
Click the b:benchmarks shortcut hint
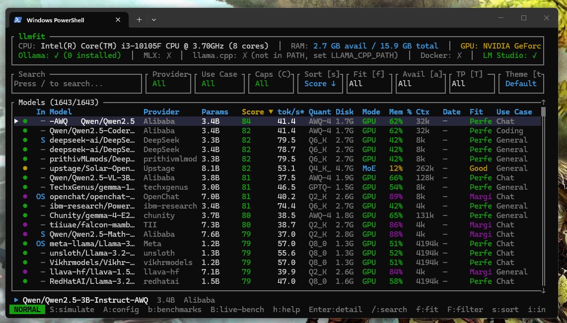click(x=175, y=309)
